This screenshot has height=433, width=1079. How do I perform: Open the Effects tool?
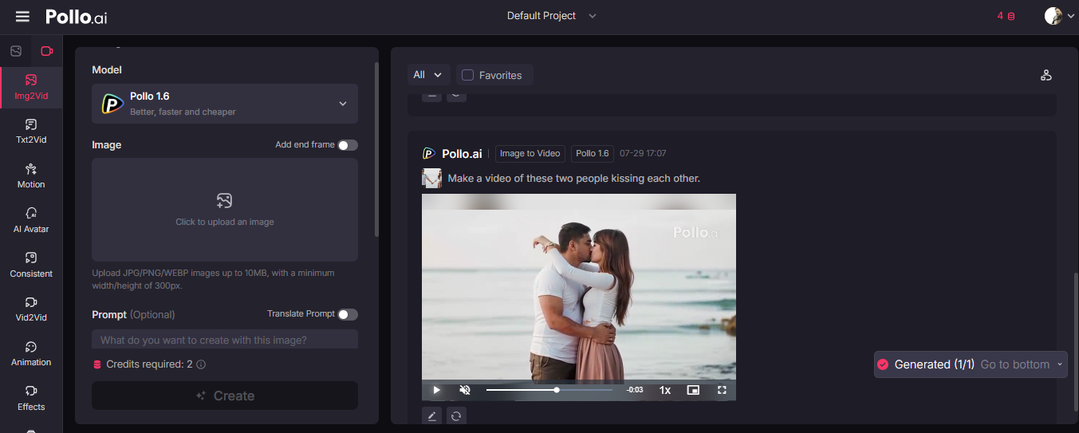tap(31, 399)
